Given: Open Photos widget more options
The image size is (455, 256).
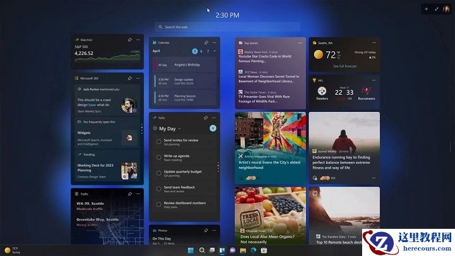Looking at the screenshot, I should click(214, 230).
